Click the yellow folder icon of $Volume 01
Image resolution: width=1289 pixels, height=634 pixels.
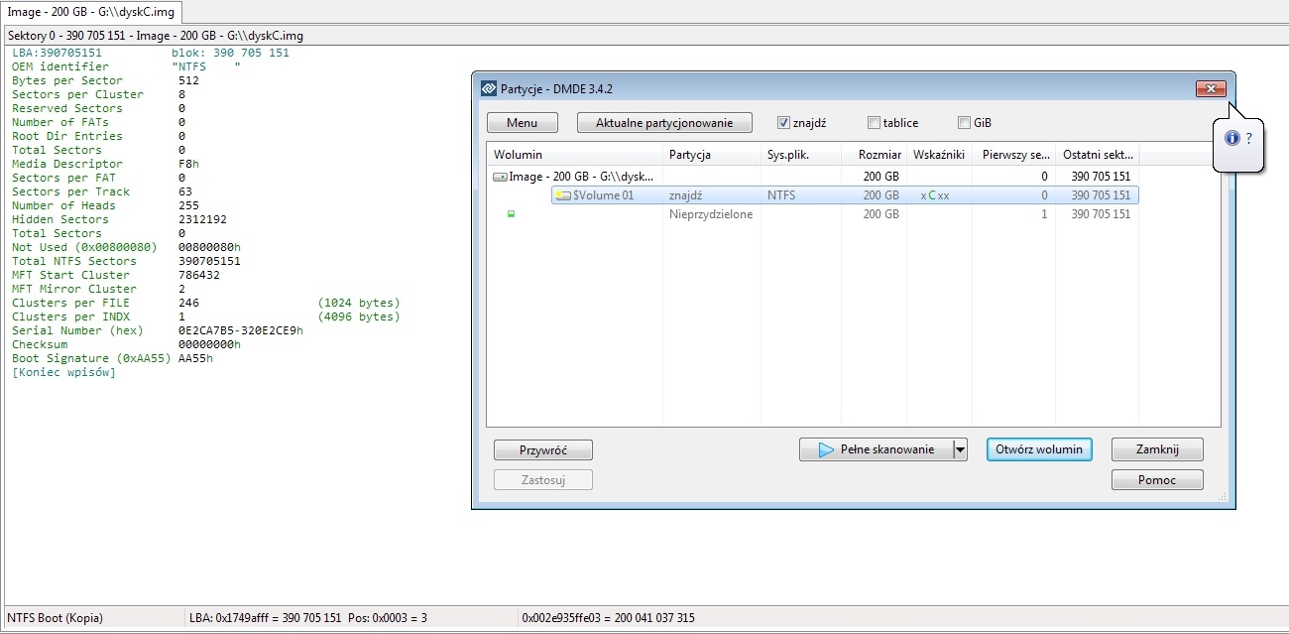[x=563, y=195]
